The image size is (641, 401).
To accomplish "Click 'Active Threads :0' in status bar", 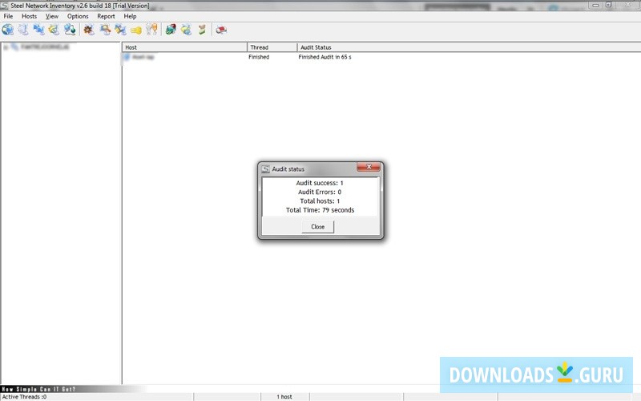I will point(24,397).
